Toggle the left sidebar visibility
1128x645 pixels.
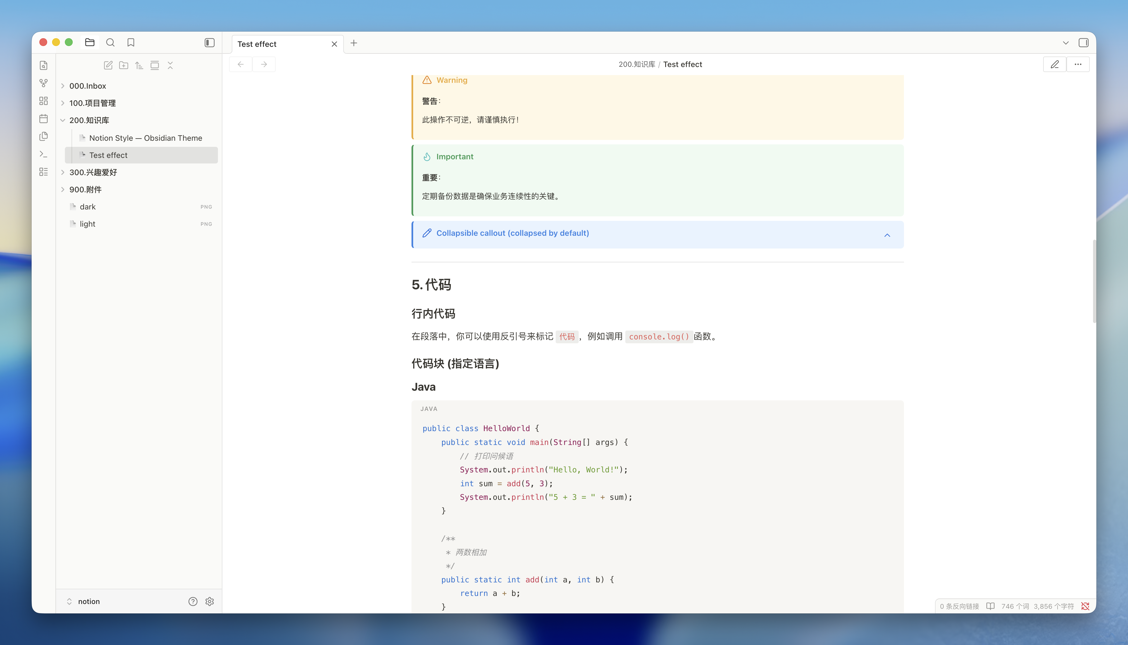pyautogui.click(x=210, y=42)
